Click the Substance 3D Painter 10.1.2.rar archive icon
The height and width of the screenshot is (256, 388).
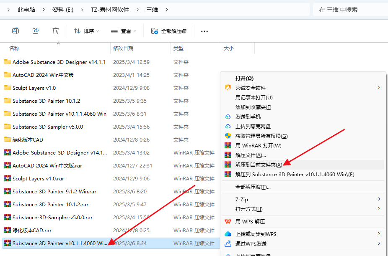tap(8, 204)
